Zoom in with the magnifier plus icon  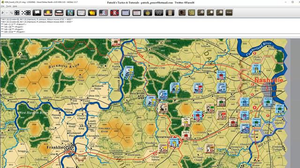[201, 13]
